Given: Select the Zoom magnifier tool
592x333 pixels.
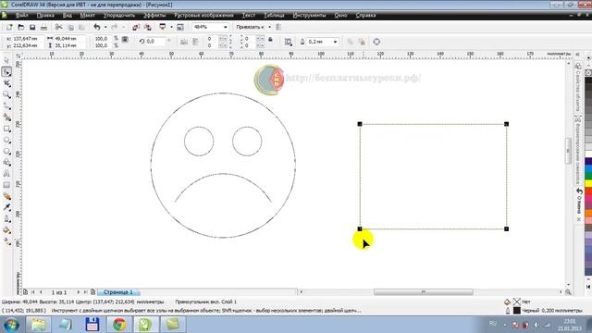Looking at the screenshot, I should coord(6,94).
